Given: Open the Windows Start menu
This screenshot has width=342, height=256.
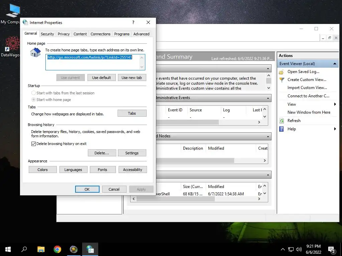Looking at the screenshot, I should coord(8,249).
